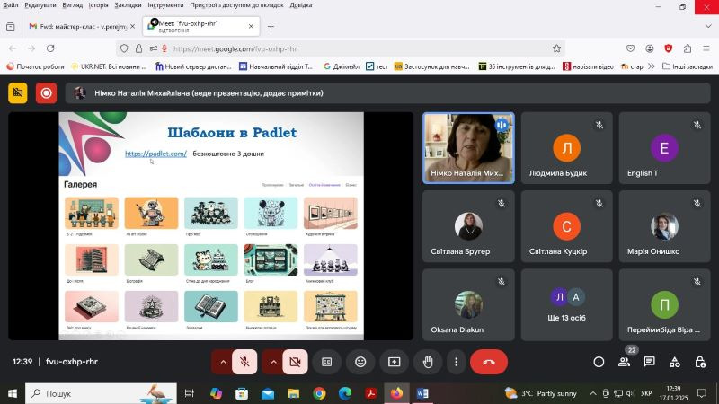Open the 'Початок роботи' bookmark

click(35, 66)
